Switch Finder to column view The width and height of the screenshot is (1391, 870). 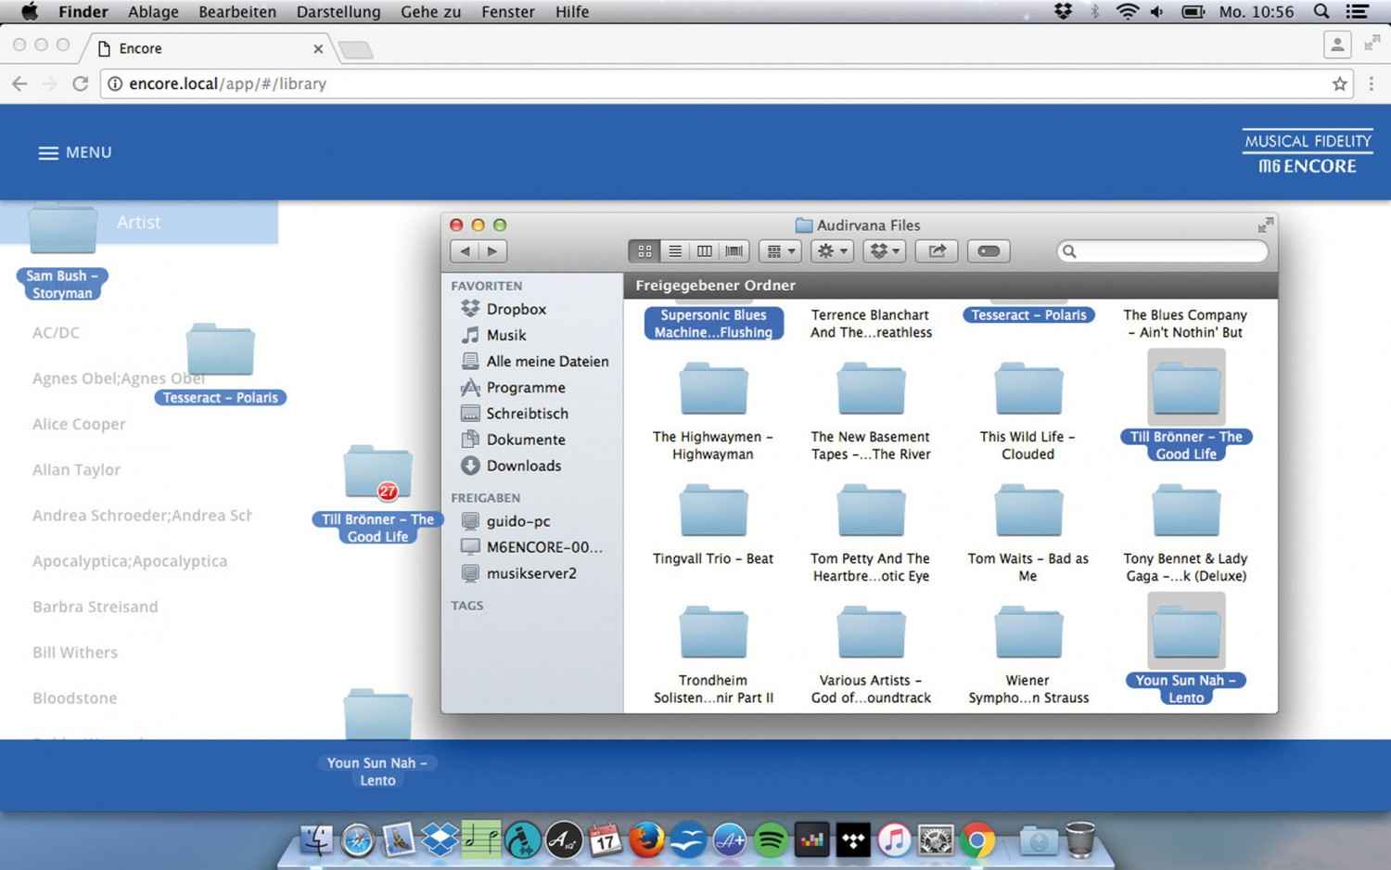click(x=705, y=250)
